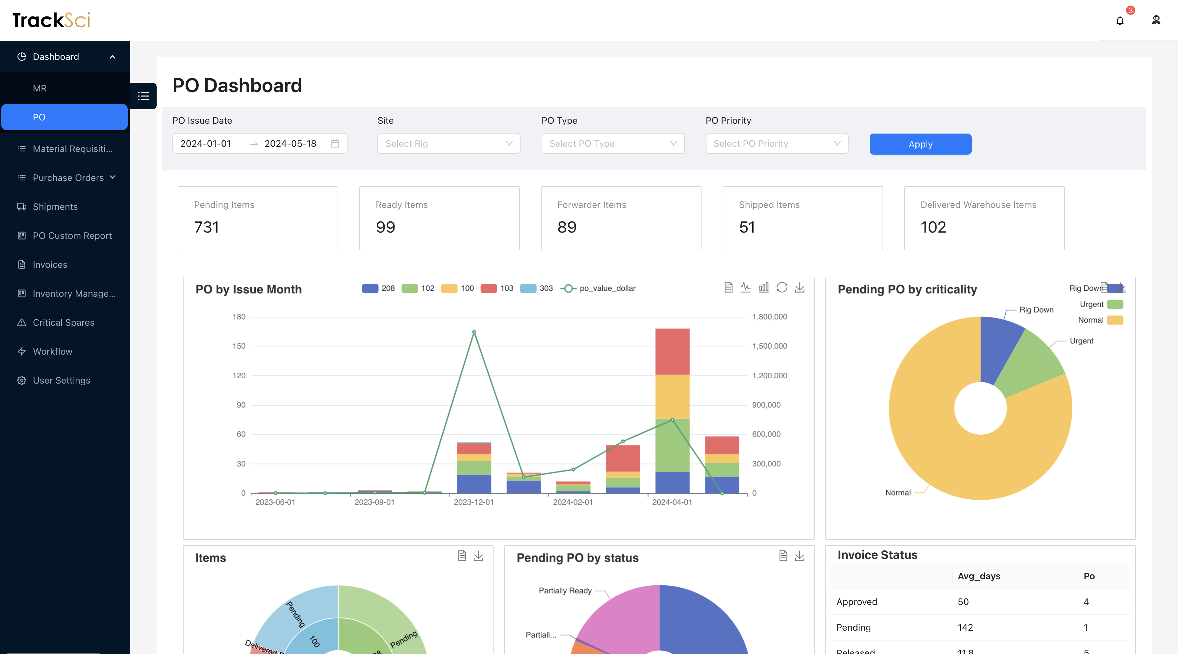Expand the Purchase Orders submenu
This screenshot has width=1178, height=654.
tap(65, 178)
